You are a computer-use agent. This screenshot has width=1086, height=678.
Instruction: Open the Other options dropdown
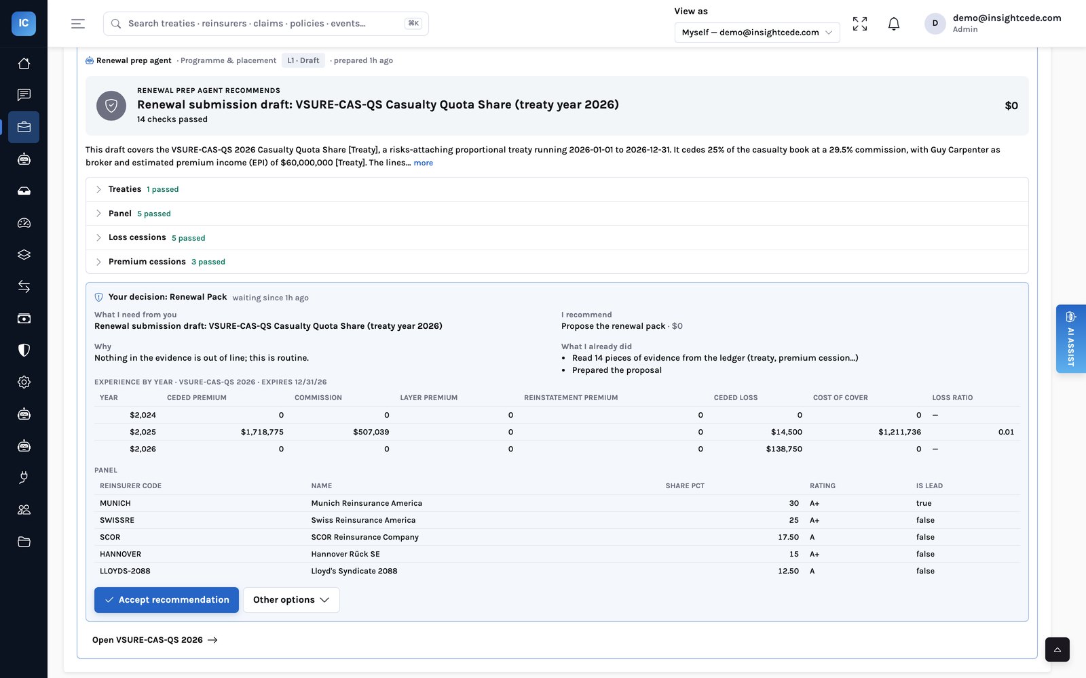click(x=291, y=600)
